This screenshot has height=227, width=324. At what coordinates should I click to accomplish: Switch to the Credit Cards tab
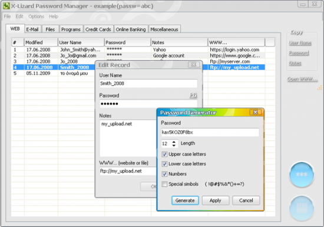coord(98,29)
